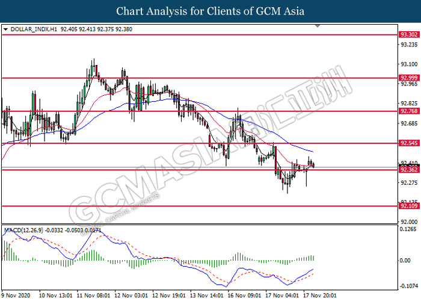Click the 0.00 MACD scale value
The width and height of the screenshot is (421, 301).
click(x=405, y=261)
